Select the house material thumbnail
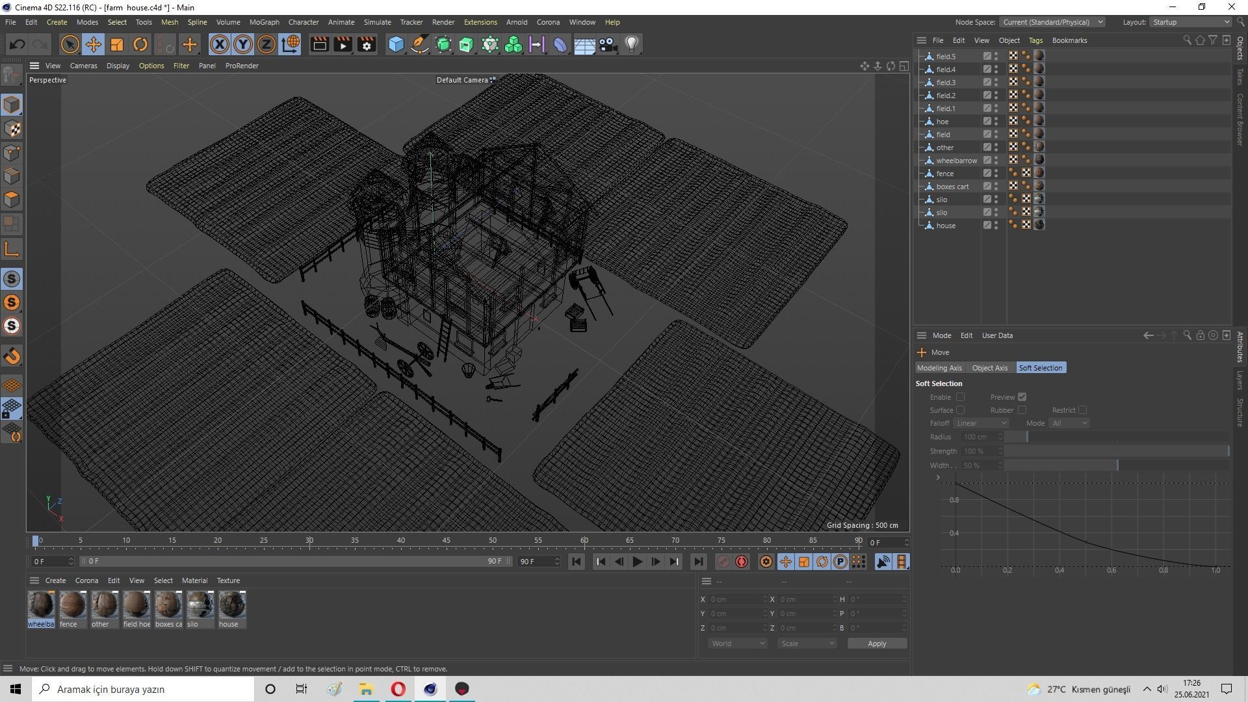This screenshot has width=1248, height=702. click(232, 604)
